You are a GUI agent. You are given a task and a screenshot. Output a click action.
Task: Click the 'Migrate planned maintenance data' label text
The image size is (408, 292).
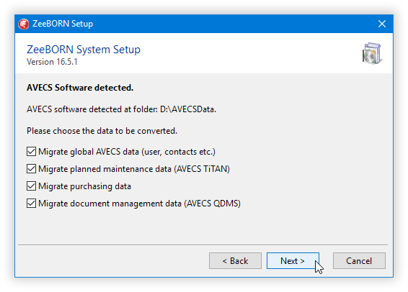click(x=134, y=169)
